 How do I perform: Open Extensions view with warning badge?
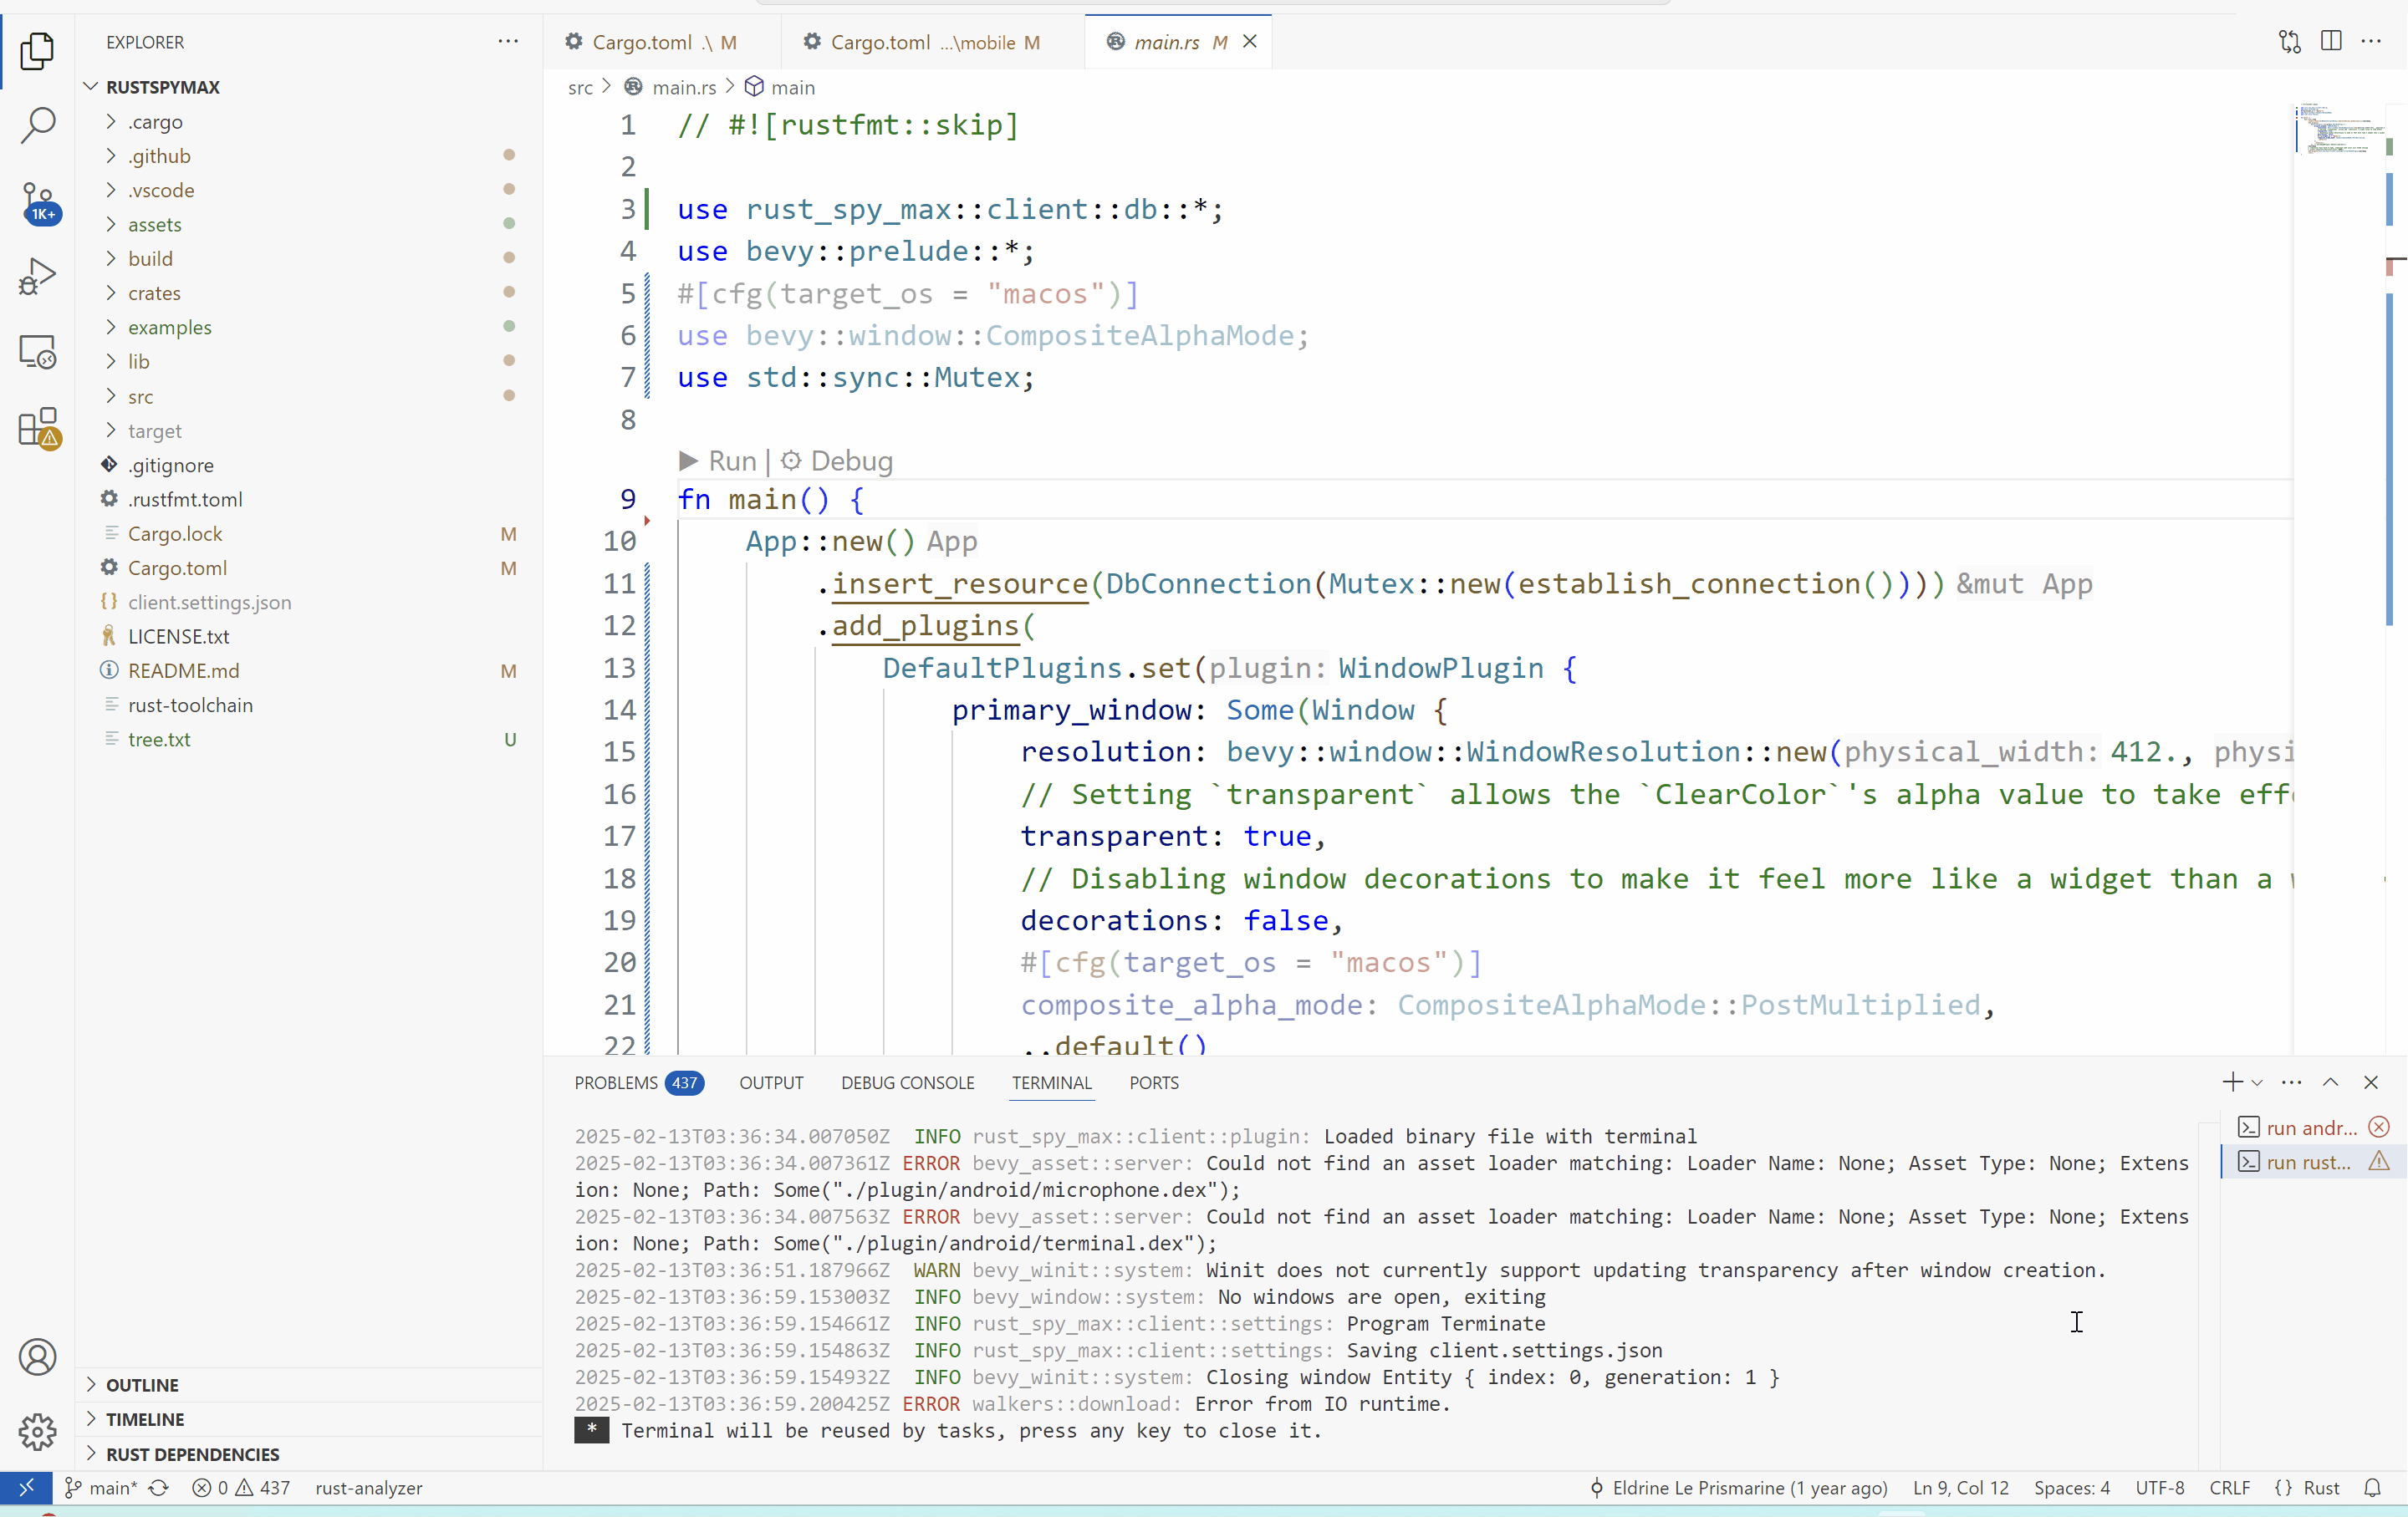39,429
